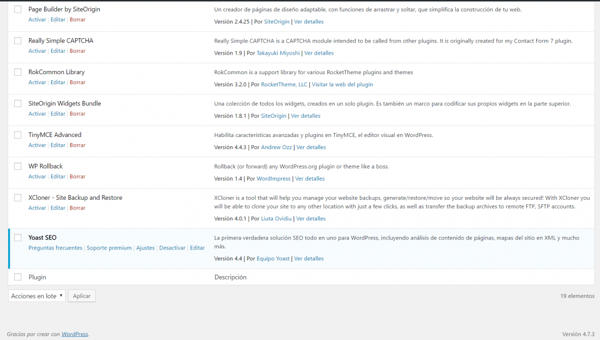Open Yoast SEO Soporte premium
Viewport: 600px width, 340px height.
(109, 248)
